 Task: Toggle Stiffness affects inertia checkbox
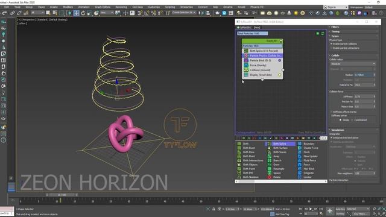pyautogui.click(x=332, y=112)
